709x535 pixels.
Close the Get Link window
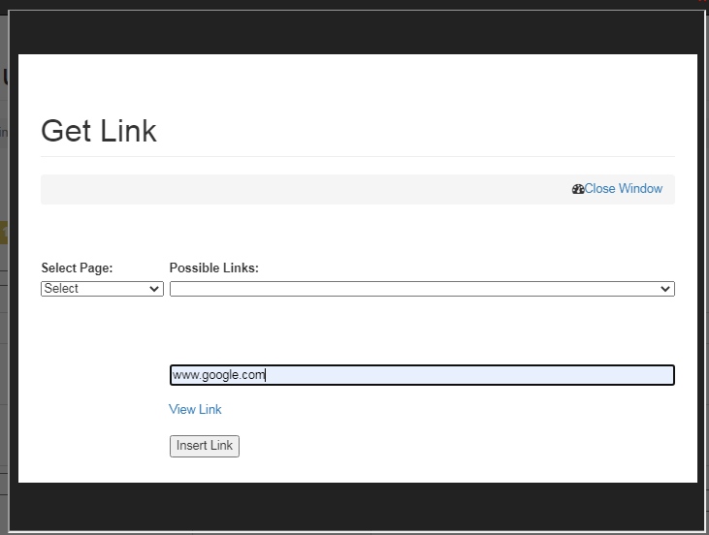click(623, 189)
